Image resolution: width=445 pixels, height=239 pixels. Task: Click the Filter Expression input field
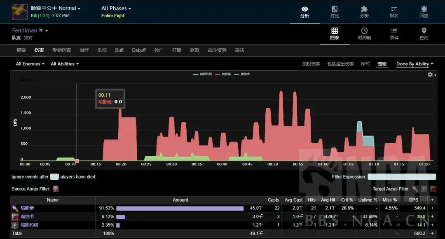(401, 177)
